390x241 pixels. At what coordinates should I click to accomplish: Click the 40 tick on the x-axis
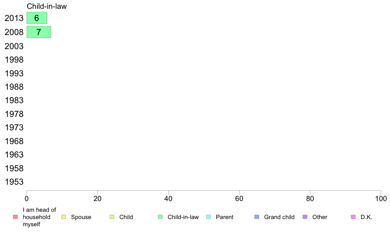[x=168, y=198]
